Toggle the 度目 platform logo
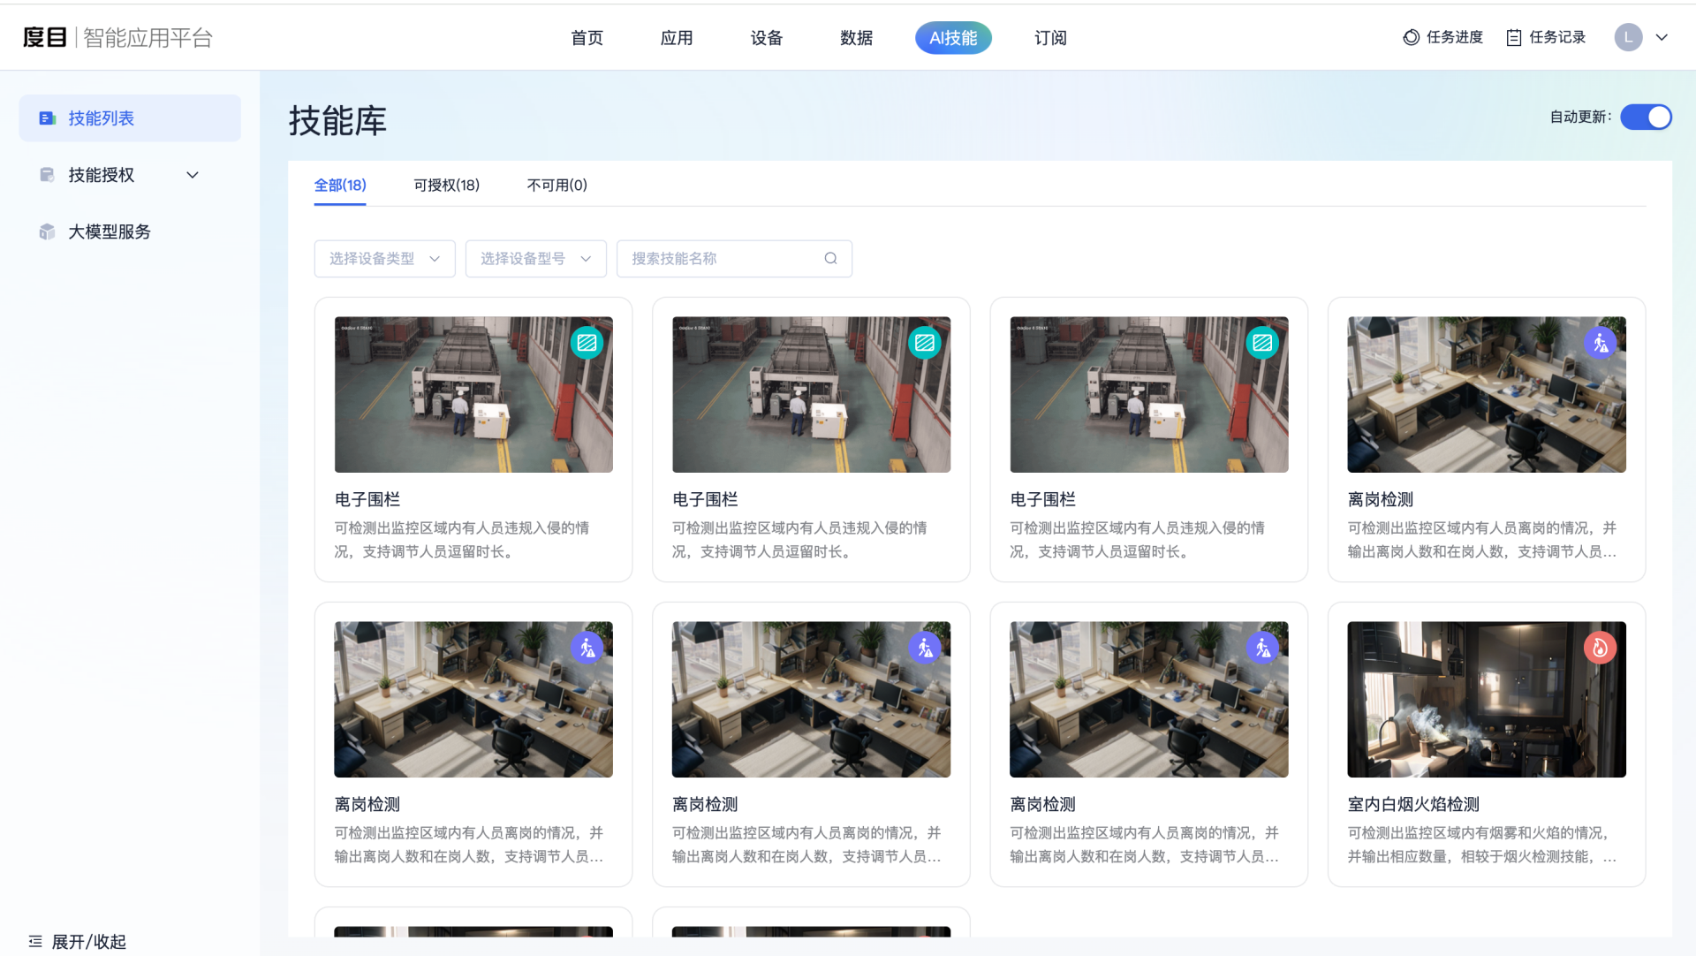Image resolution: width=1696 pixels, height=956 pixels. [44, 37]
